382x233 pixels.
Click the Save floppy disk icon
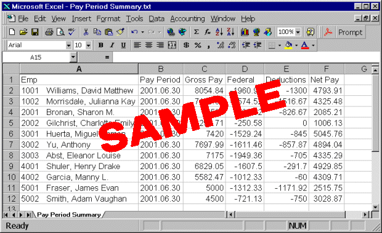[x=35, y=32]
